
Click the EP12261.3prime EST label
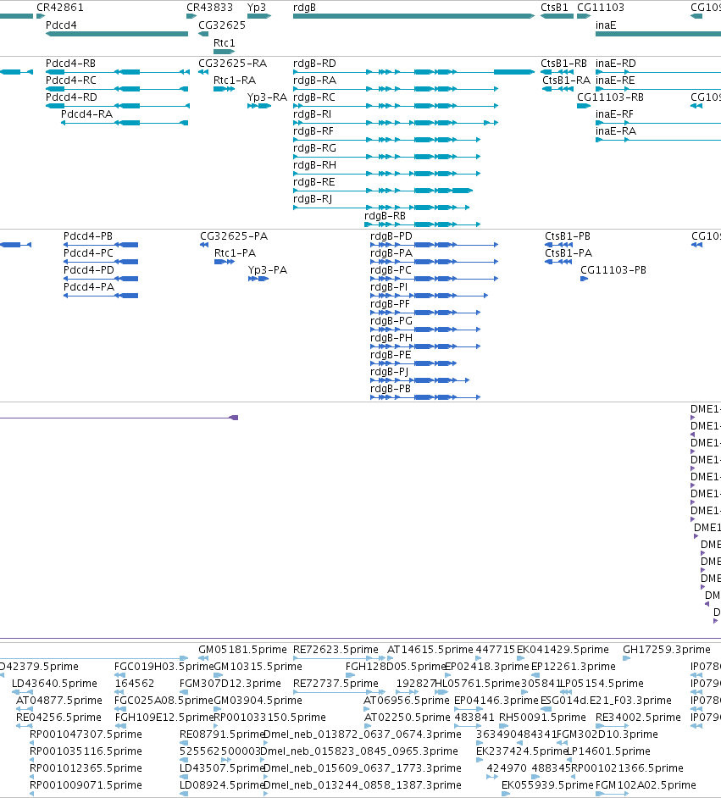574,667
